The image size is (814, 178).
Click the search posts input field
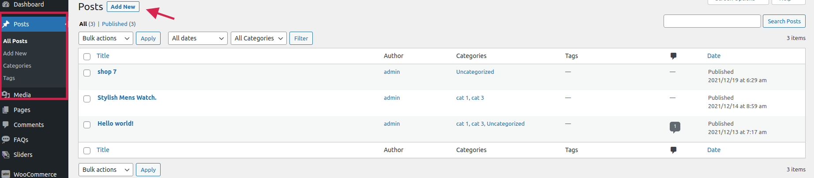click(712, 21)
